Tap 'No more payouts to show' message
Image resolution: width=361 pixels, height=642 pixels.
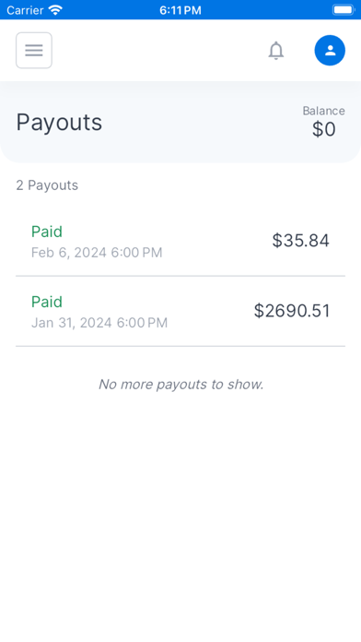click(x=180, y=385)
